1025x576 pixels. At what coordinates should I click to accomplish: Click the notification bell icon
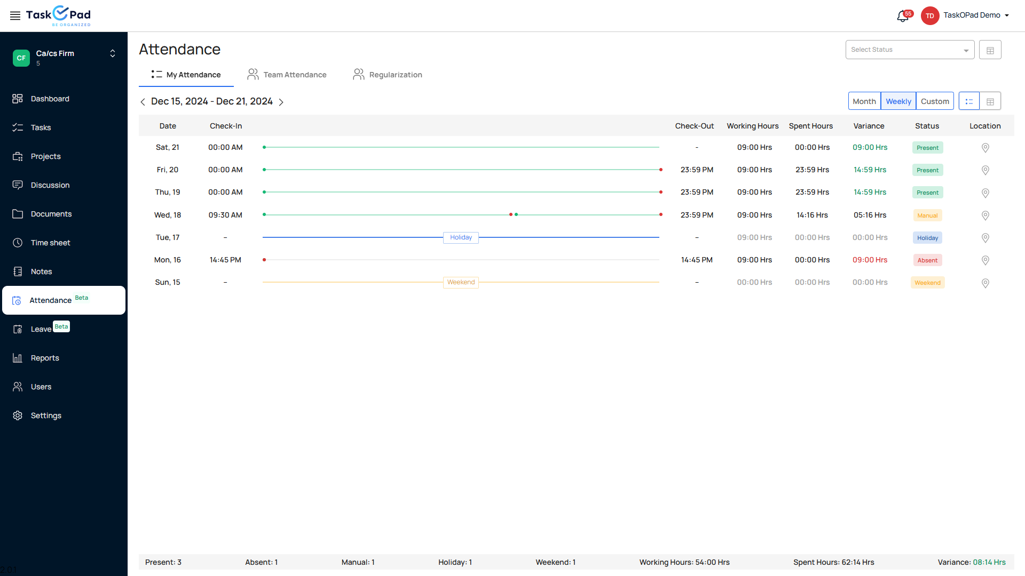pyautogui.click(x=902, y=16)
